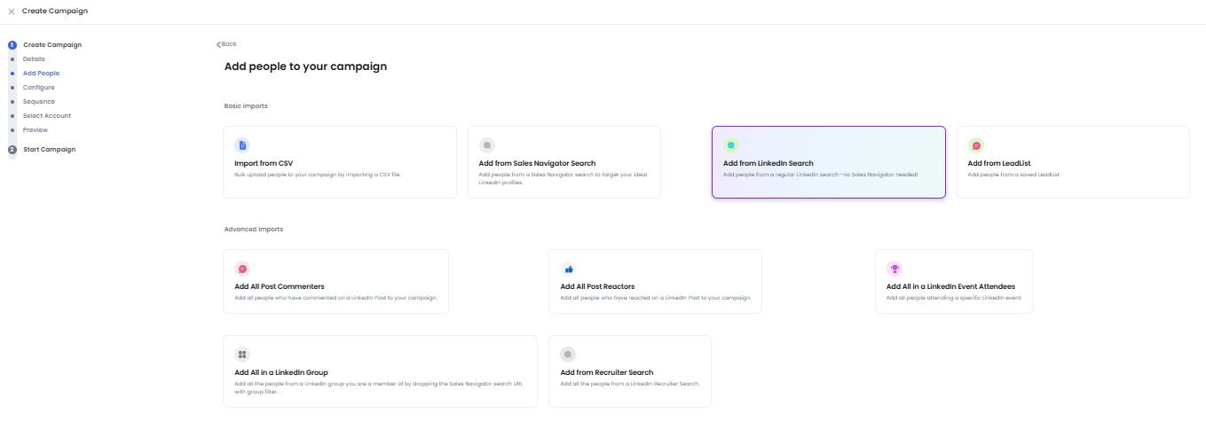Screen dimensions: 1206x421
Task: Choose Add All Post Commenters
Action: point(336,281)
